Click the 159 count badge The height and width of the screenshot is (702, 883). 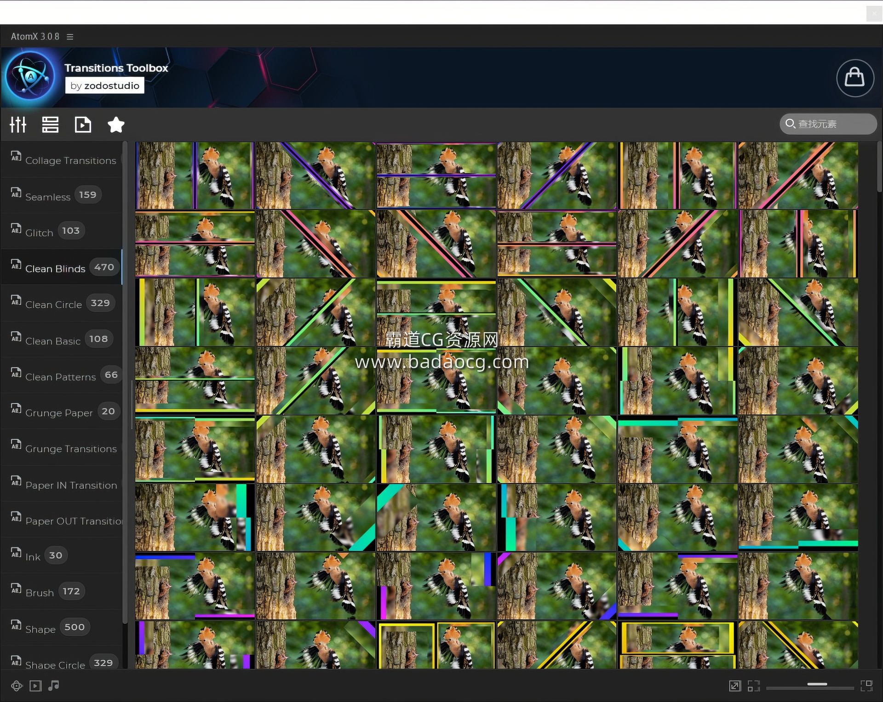tap(87, 195)
